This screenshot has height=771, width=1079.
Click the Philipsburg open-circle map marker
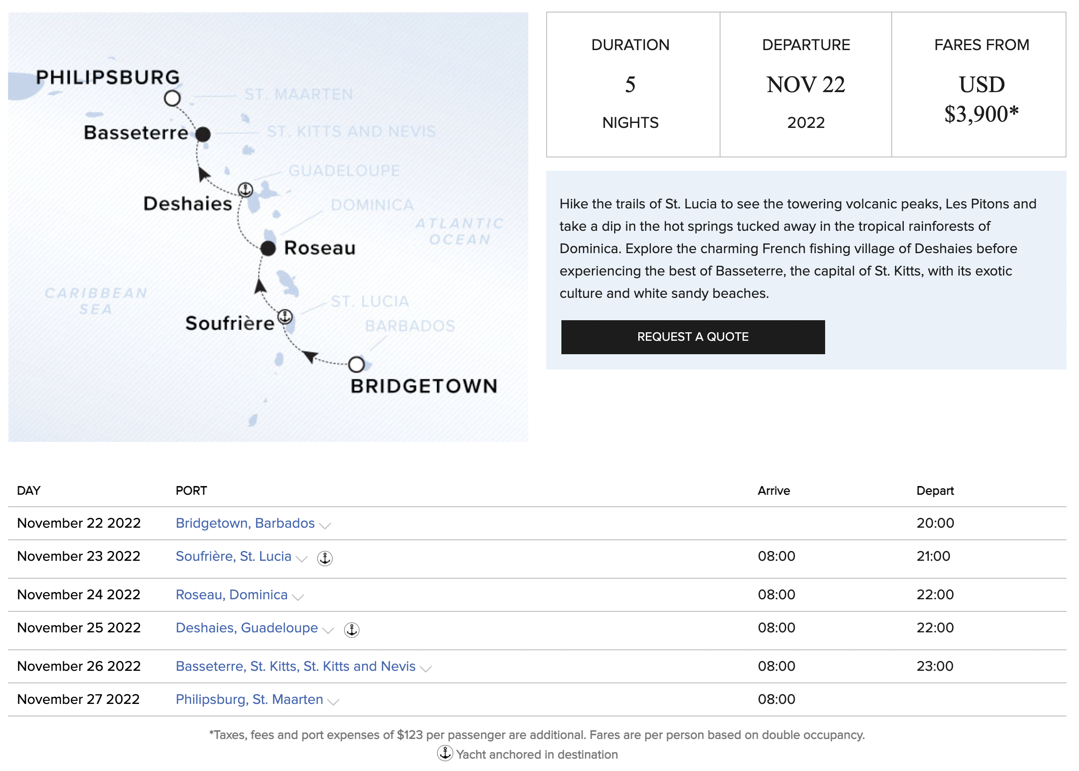[x=172, y=98]
